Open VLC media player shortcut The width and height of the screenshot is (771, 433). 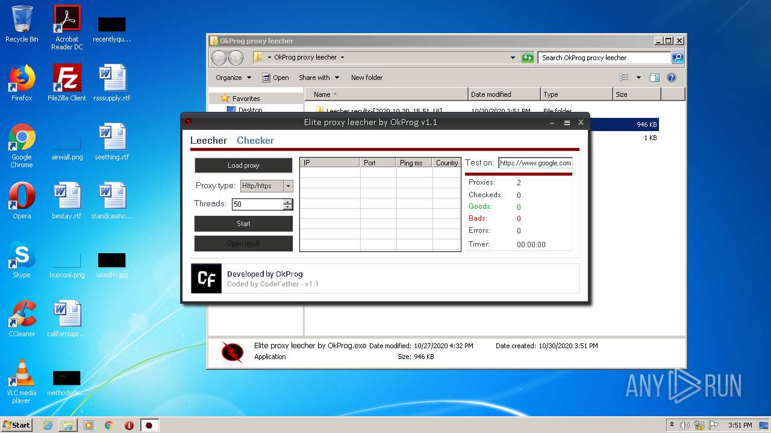22,381
